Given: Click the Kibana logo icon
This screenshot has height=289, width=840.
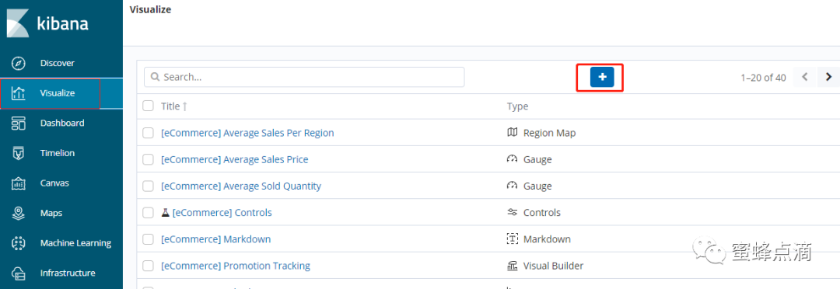Looking at the screenshot, I should pyautogui.click(x=18, y=23).
